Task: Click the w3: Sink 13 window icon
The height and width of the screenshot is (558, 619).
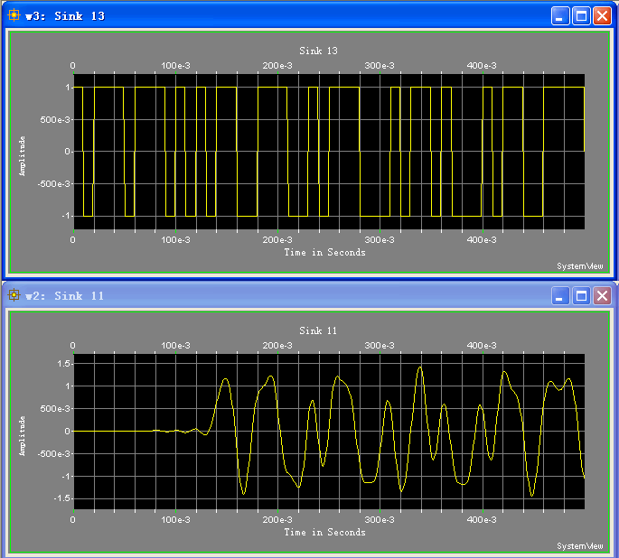Action: (14, 15)
